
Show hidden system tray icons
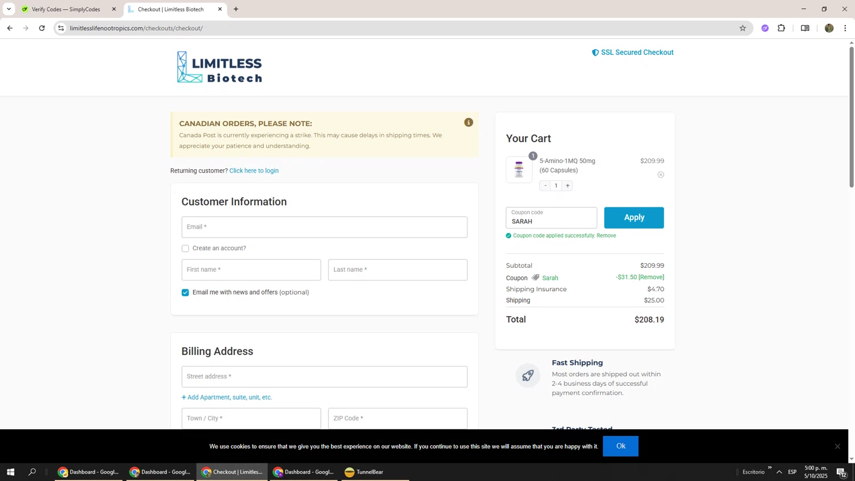coord(779,472)
